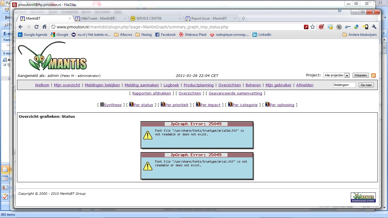Viewport: 388px width, 218px height.
Task: Open the Meldingen bekijken link
Action: click(x=102, y=85)
